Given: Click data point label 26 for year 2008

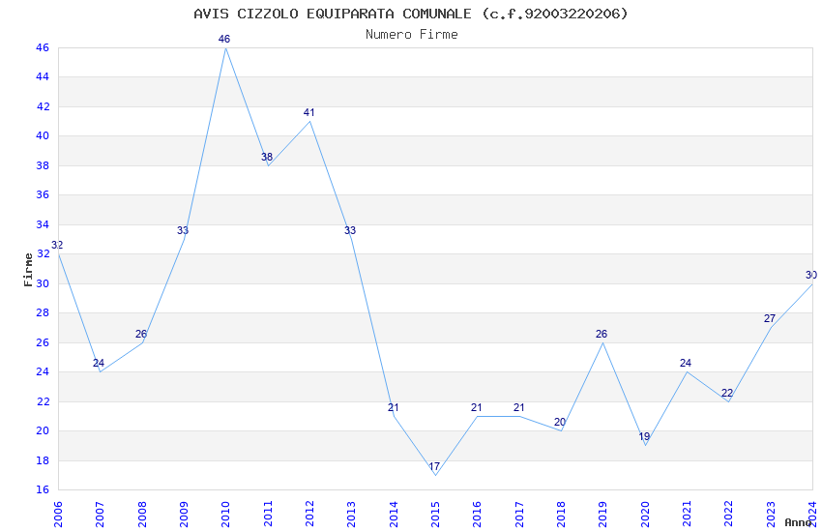Looking at the screenshot, I should point(141,335).
